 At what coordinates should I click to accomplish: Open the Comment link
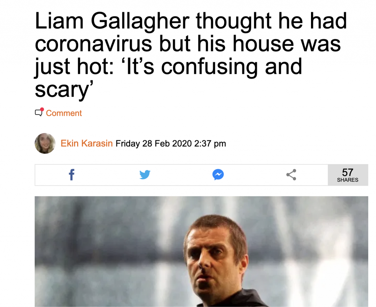[x=64, y=113]
